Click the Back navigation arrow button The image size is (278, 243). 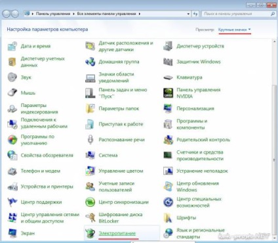[7, 14]
